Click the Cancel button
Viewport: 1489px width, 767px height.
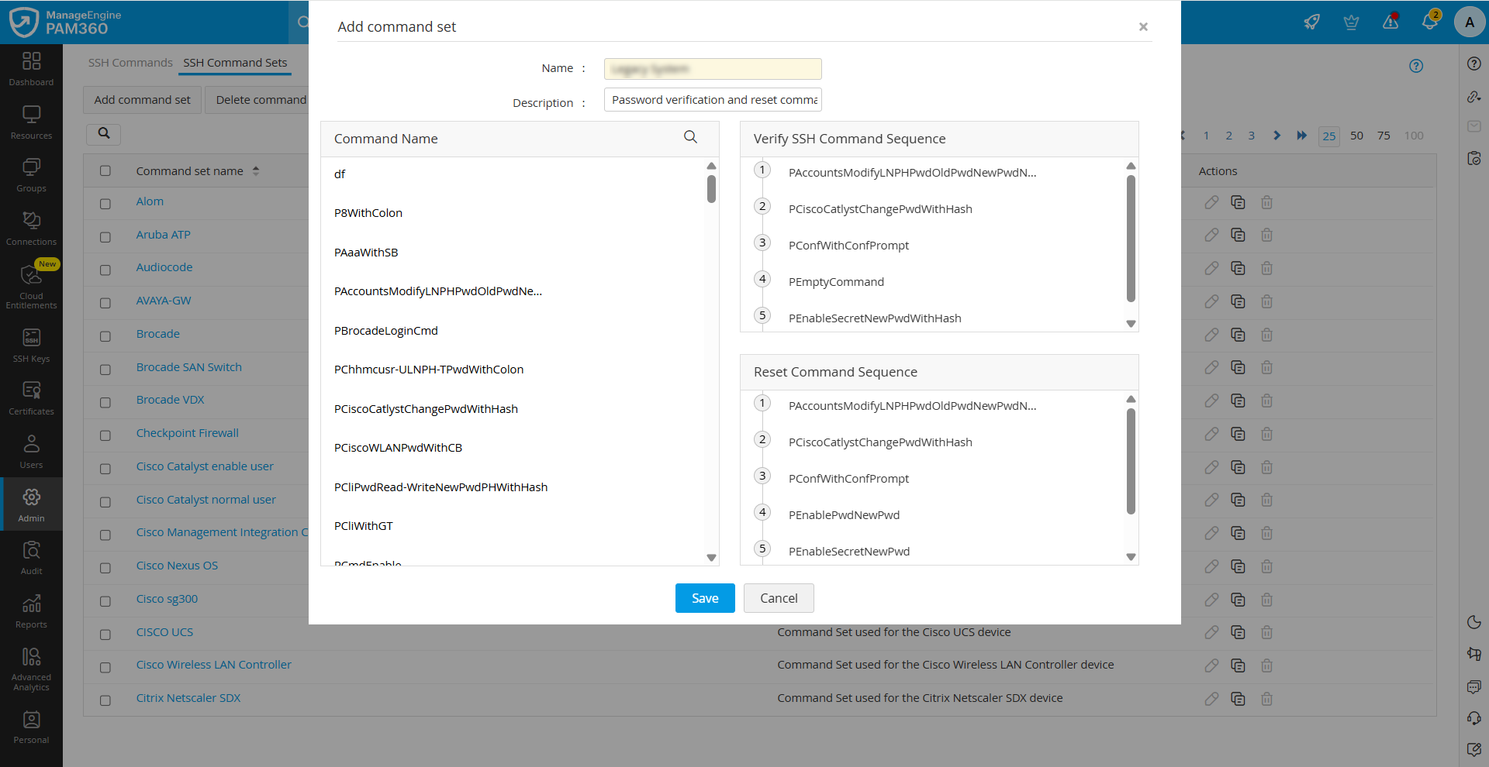(x=778, y=598)
